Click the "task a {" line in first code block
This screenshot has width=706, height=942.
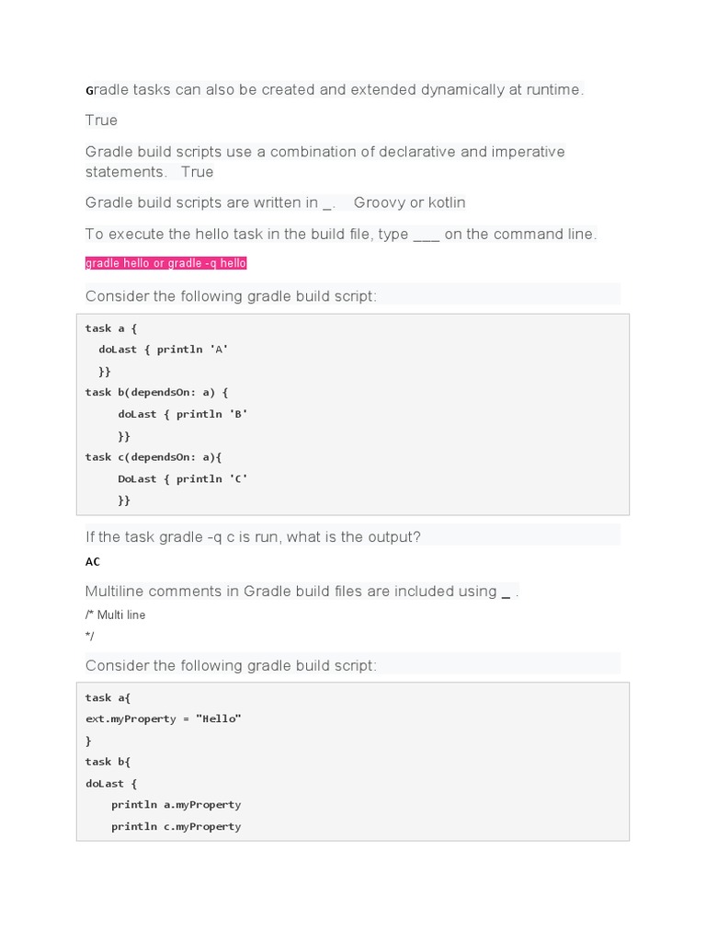coord(111,328)
